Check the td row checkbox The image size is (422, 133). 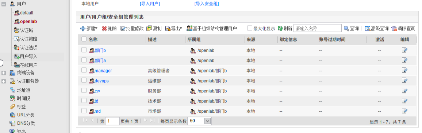pyautogui.click(x=84, y=100)
